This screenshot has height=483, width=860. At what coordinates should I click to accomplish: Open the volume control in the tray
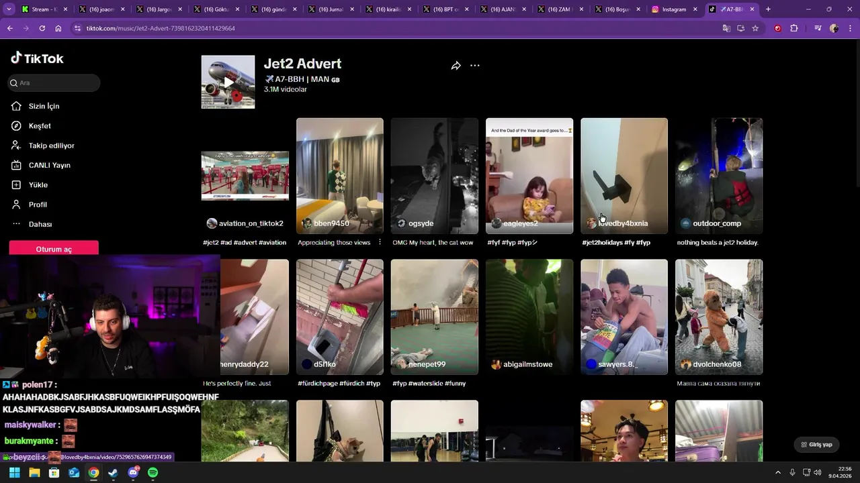818,472
